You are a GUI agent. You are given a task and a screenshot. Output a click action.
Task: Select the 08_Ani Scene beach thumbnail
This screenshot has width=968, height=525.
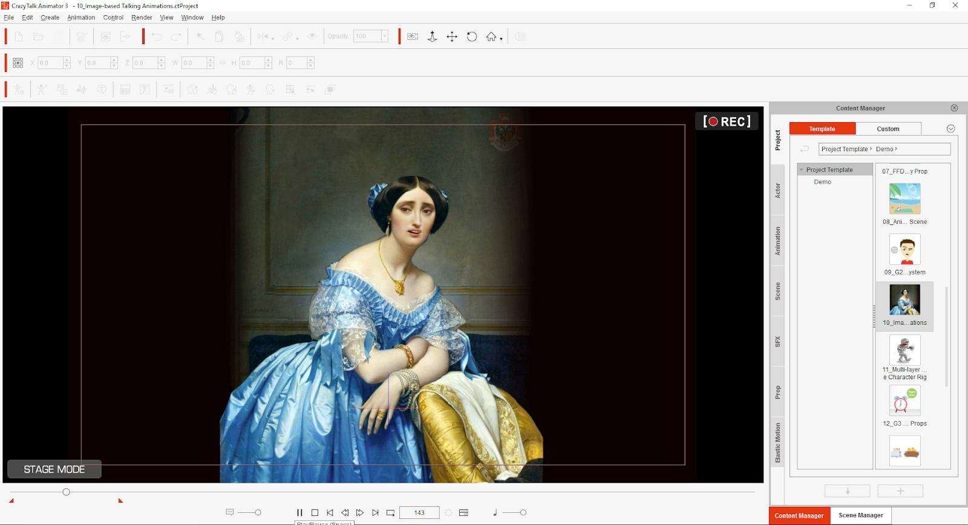coord(905,198)
